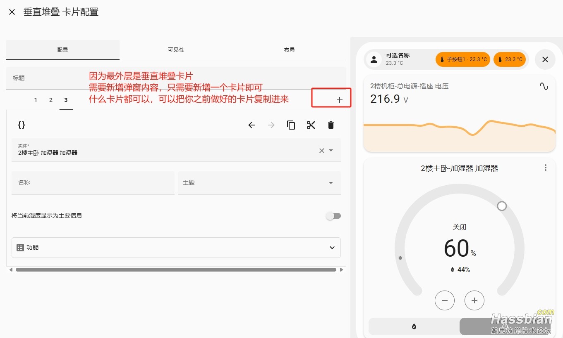Click the horizontal scrollbar in the editor
This screenshot has width=563, height=338.
[x=176, y=269]
